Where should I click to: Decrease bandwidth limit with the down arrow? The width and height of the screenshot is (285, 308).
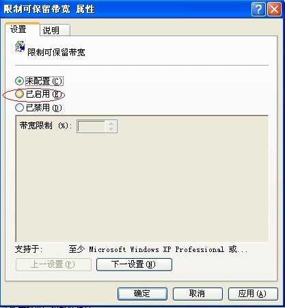click(111, 129)
